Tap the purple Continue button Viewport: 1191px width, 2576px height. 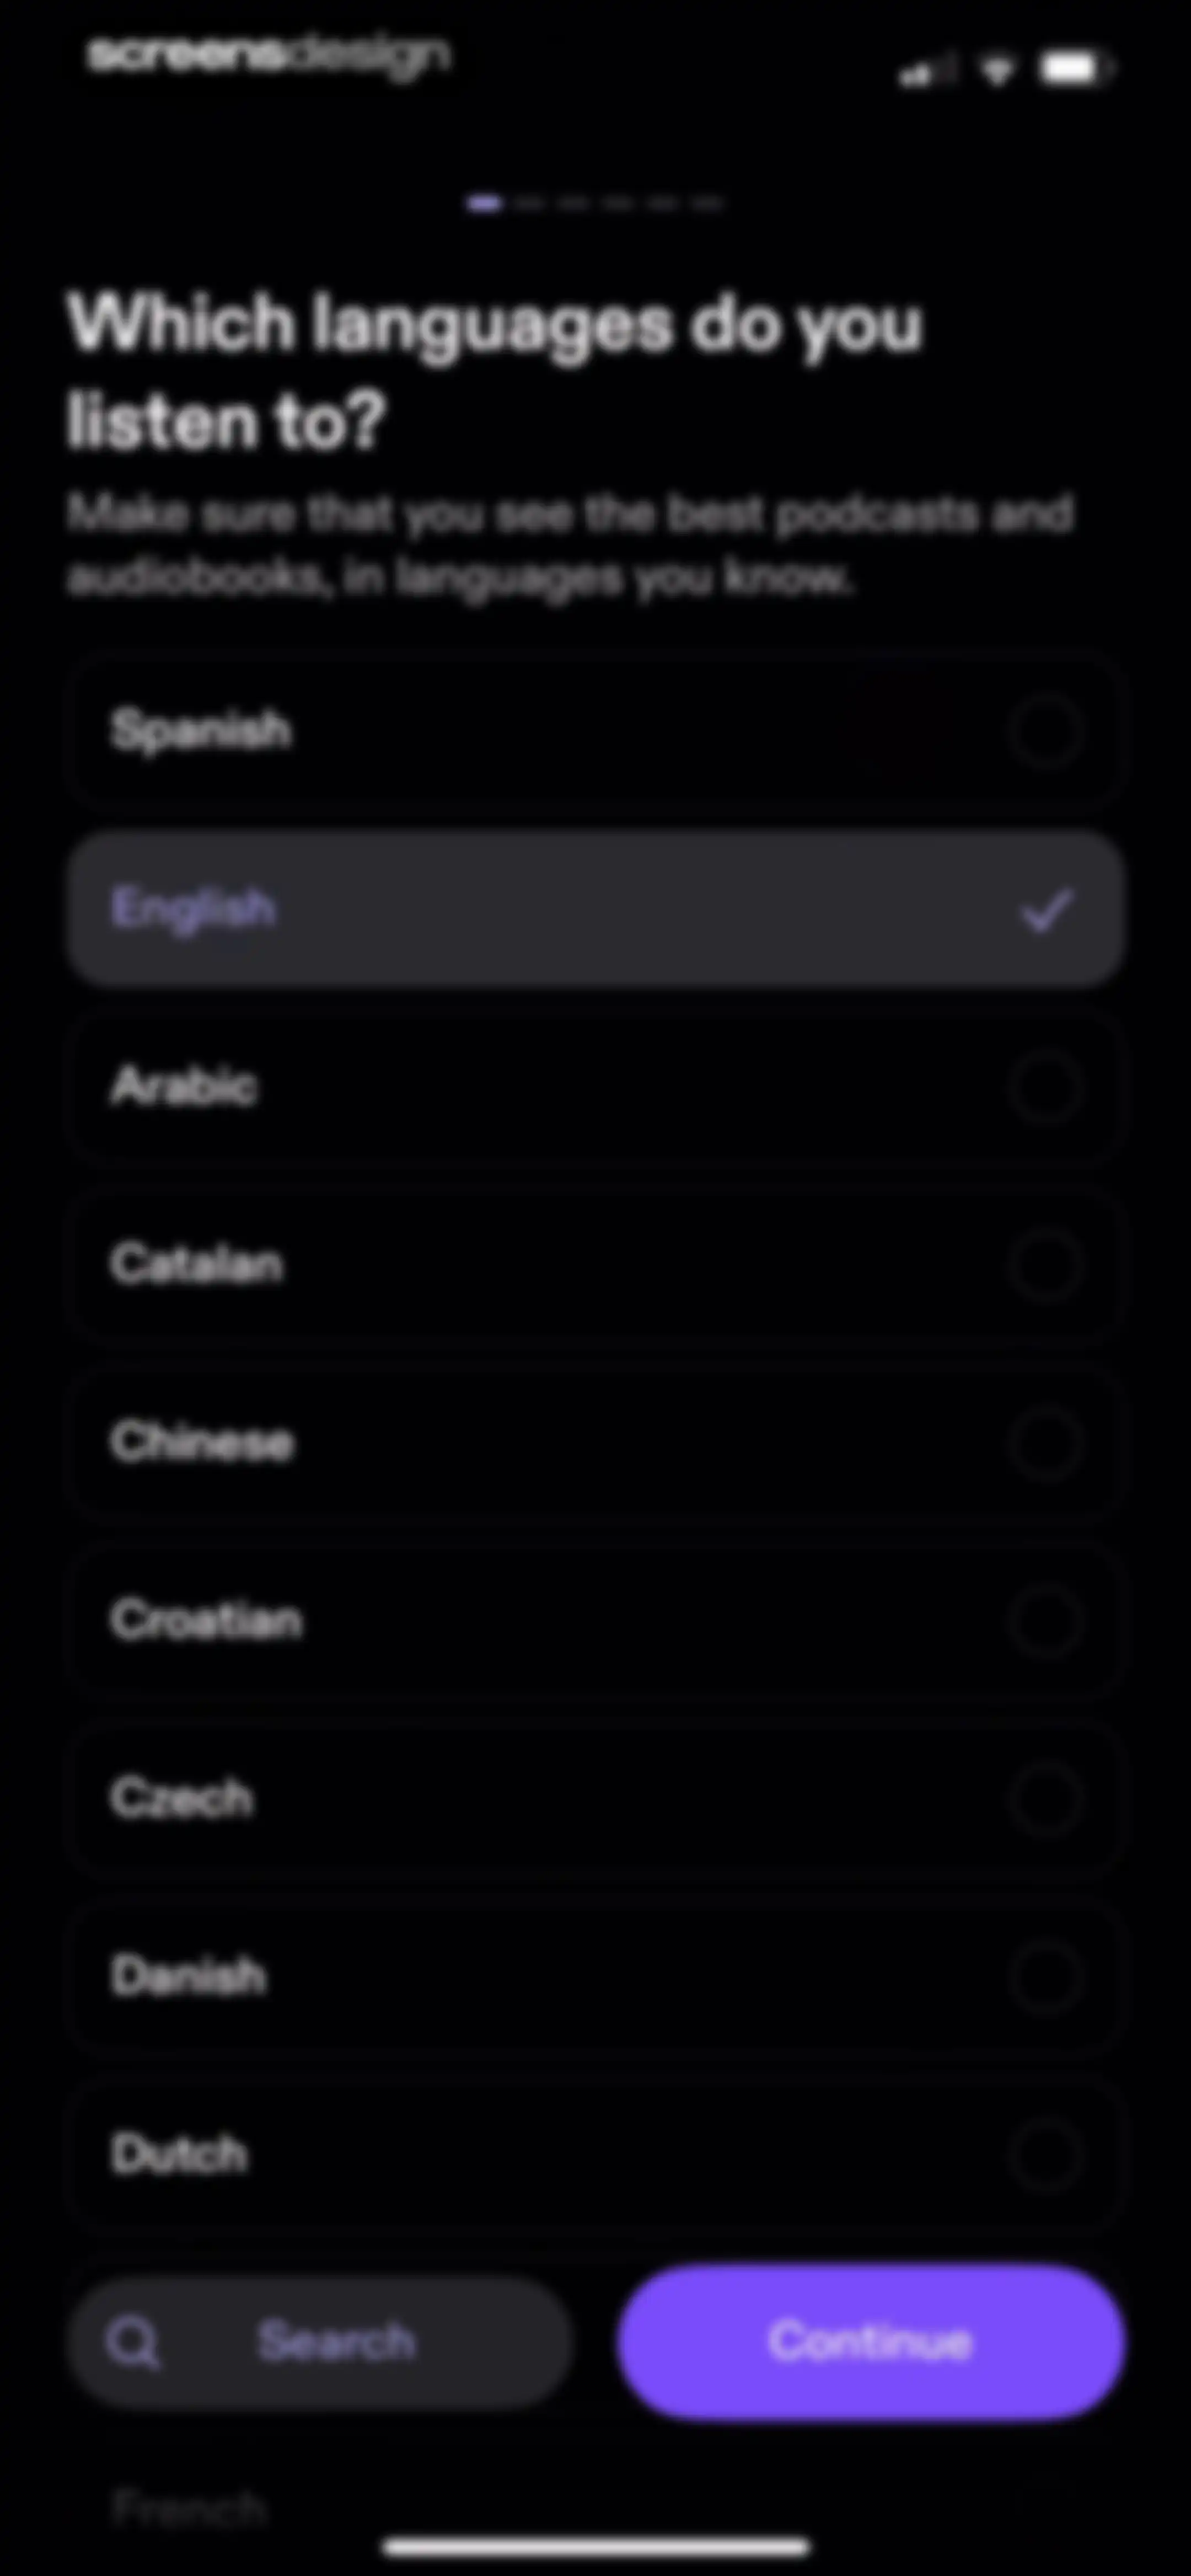point(870,2342)
